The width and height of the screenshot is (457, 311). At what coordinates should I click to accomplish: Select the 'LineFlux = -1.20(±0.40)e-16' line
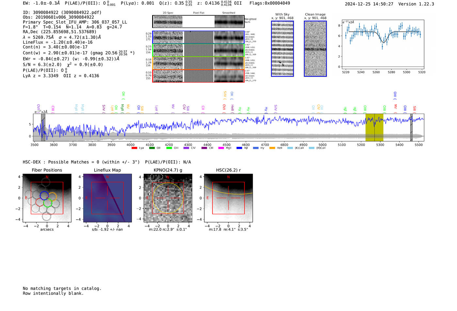[x=58, y=42]
